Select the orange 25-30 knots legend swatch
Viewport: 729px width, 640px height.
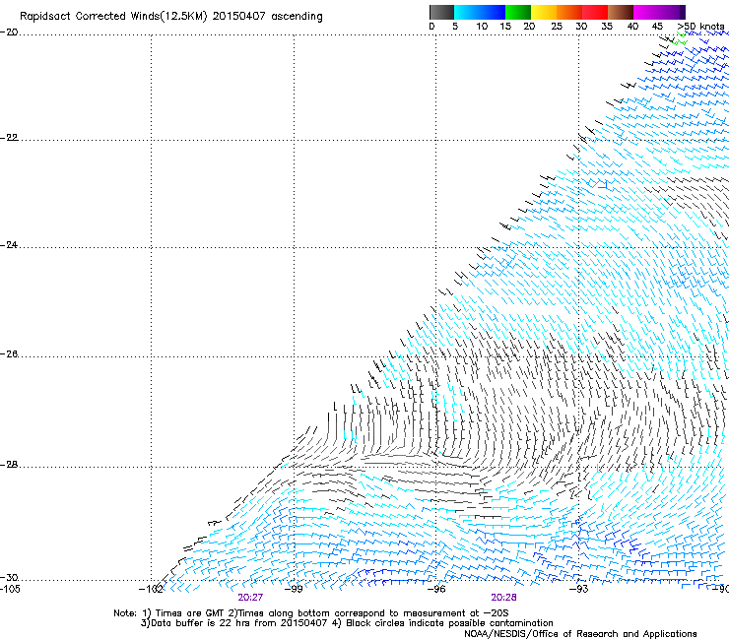point(569,12)
